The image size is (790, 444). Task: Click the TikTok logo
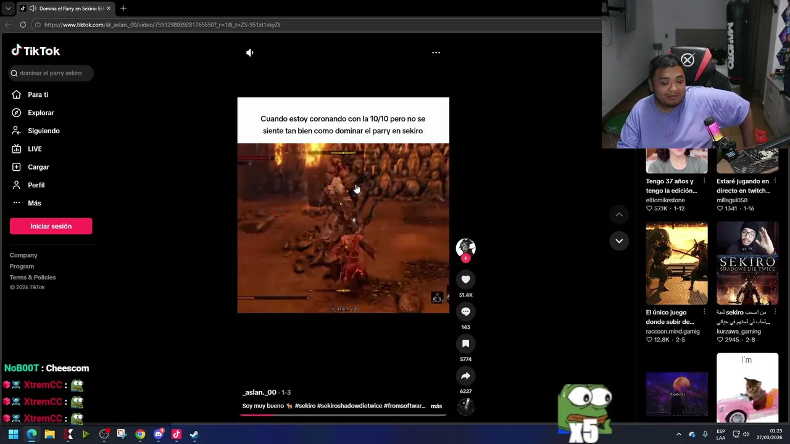click(x=36, y=51)
